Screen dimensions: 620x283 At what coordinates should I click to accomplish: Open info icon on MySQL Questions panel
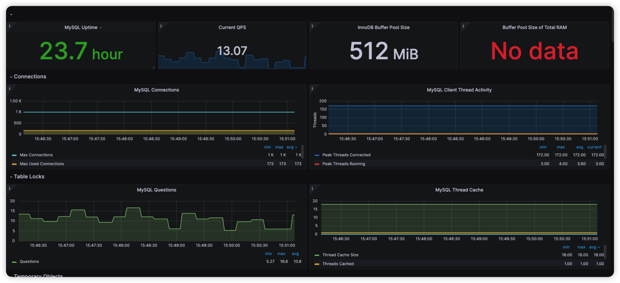[x=10, y=188]
